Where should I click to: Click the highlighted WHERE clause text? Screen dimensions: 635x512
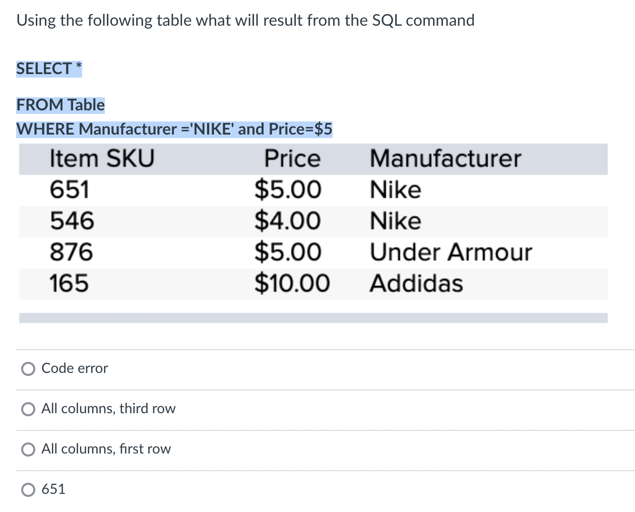(174, 129)
